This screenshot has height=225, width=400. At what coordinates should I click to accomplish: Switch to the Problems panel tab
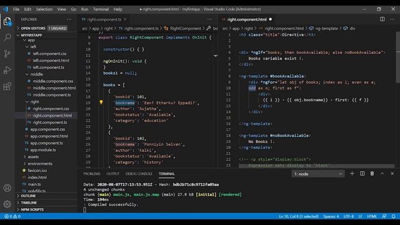pos(92,174)
